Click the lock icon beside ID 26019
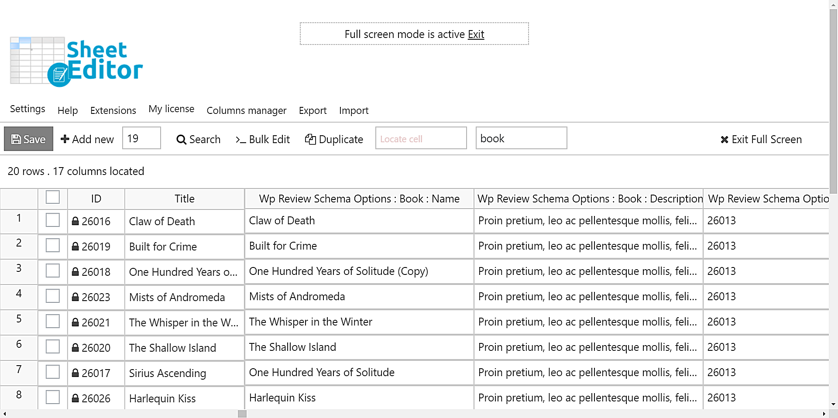The image size is (838, 418). [x=76, y=247]
